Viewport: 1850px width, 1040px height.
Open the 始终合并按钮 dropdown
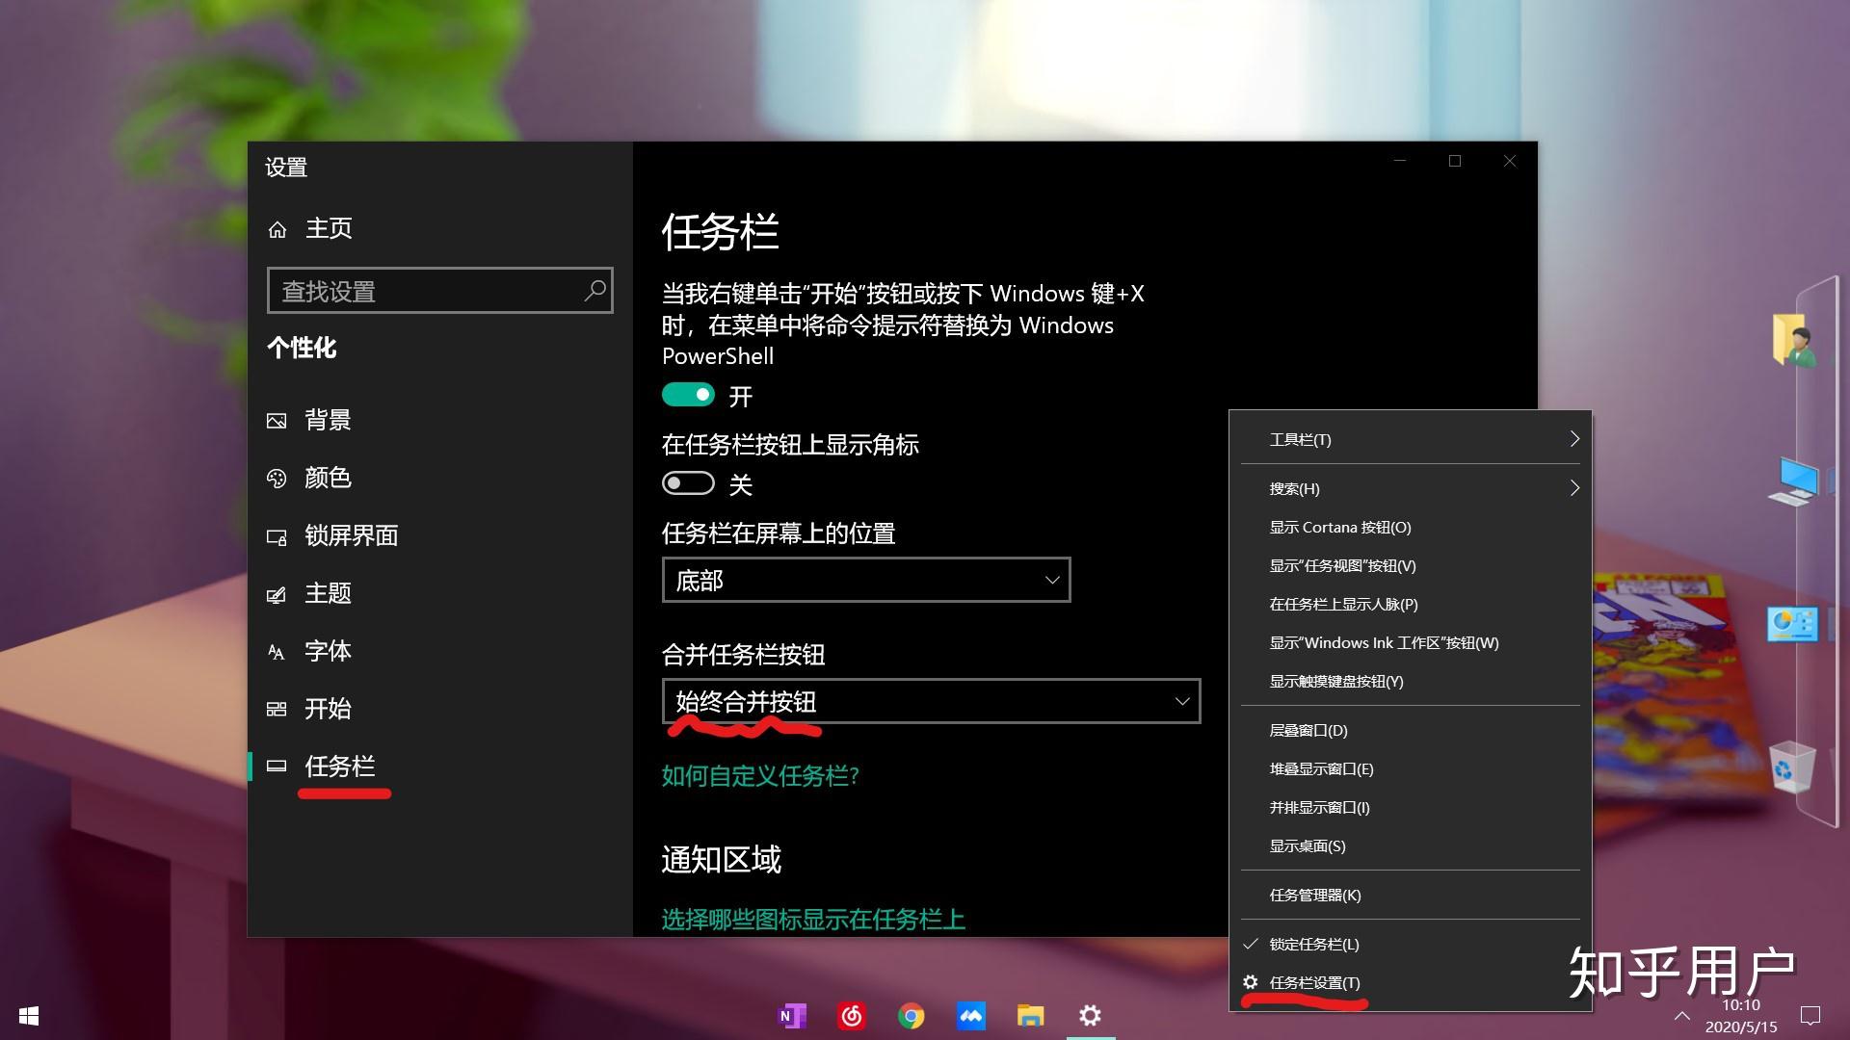(x=928, y=701)
